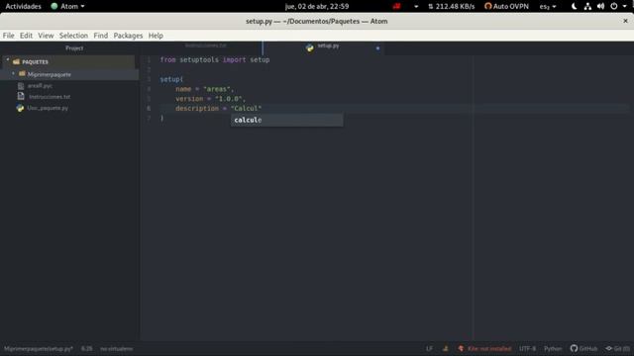The height and width of the screenshot is (356, 634).
Task: Click the Kite logo icon in status bar
Action: coord(461,349)
